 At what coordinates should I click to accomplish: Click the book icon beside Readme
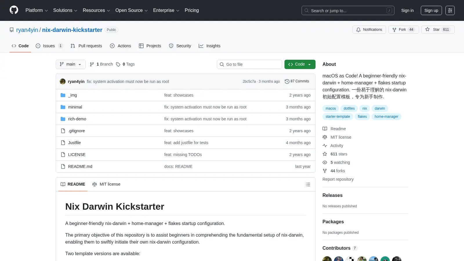click(325, 129)
